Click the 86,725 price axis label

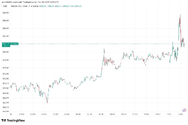(6, 103)
